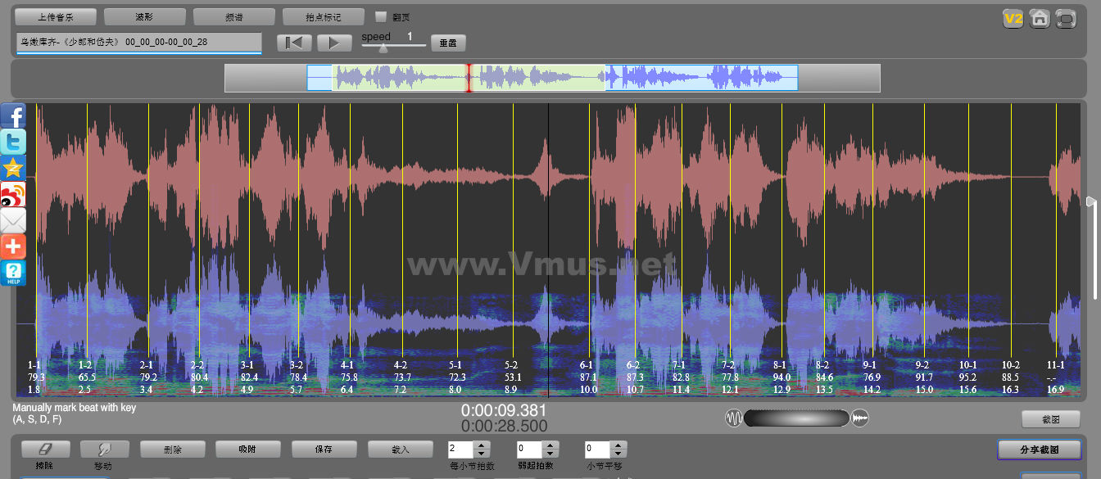The width and height of the screenshot is (1101, 479).
Task: Click the V2 version icon
Action: [1013, 19]
